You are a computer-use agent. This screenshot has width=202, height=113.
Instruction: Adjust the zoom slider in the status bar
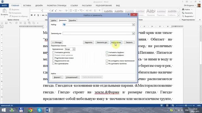click(x=186, y=105)
